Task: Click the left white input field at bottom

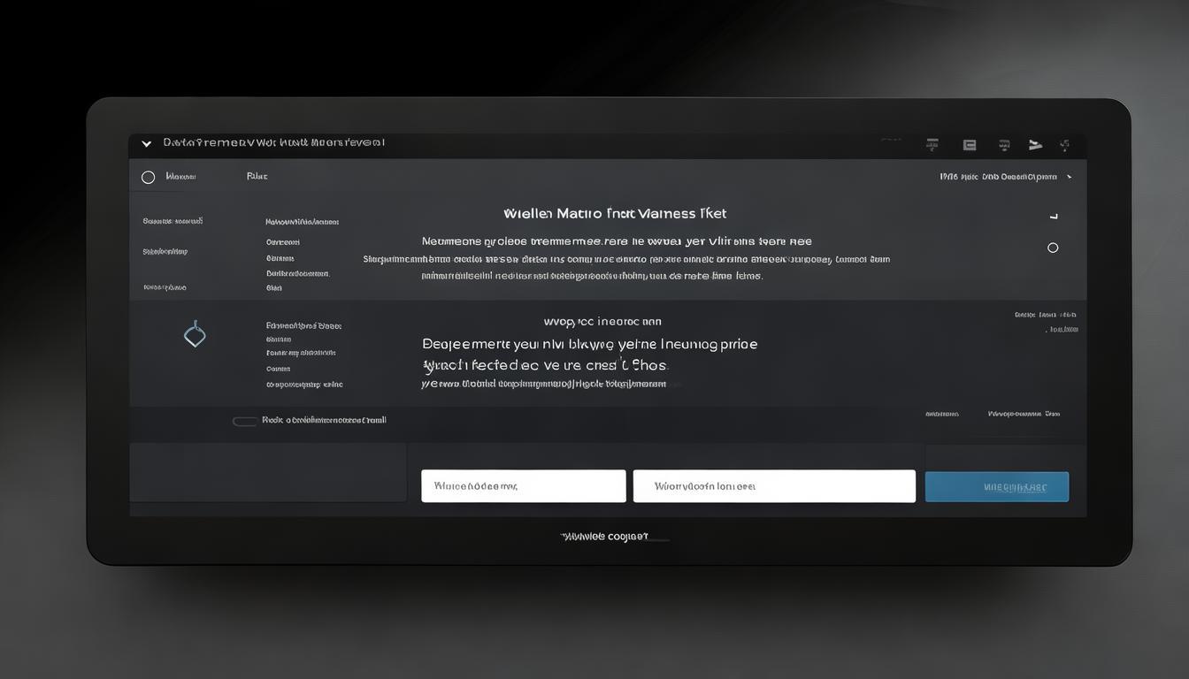Action: coord(523,486)
